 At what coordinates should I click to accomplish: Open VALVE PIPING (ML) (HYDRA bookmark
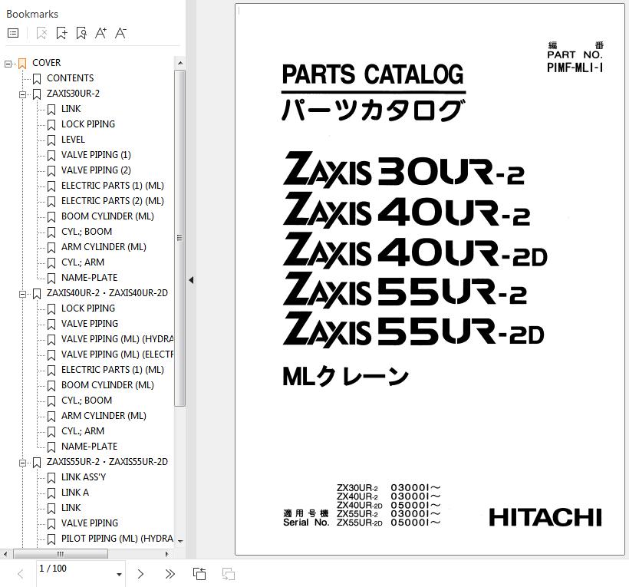(x=117, y=339)
